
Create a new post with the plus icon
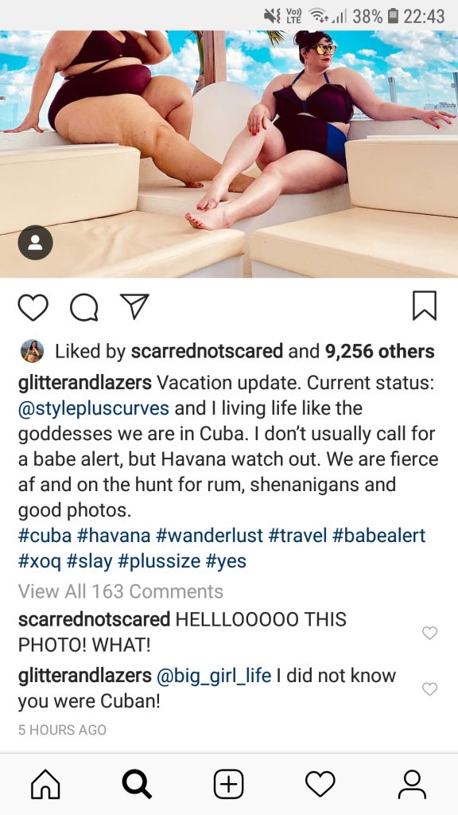point(228,784)
